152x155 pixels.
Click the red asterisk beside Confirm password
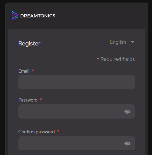point(58,131)
